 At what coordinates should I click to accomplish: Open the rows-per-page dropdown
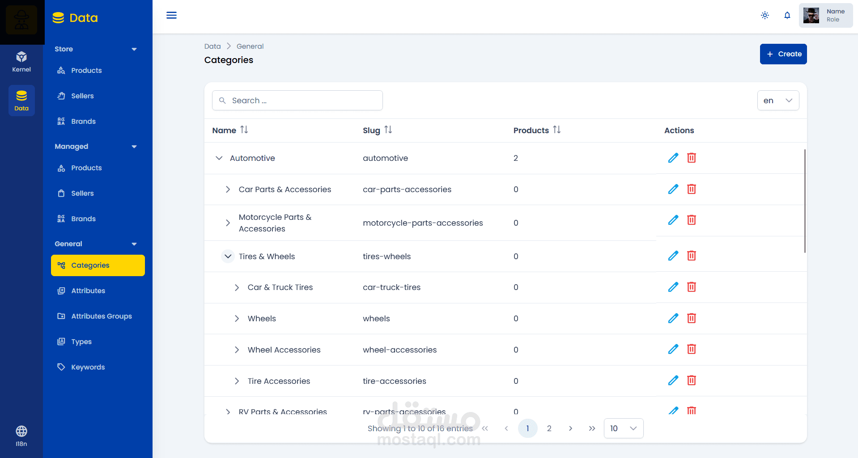pos(623,429)
